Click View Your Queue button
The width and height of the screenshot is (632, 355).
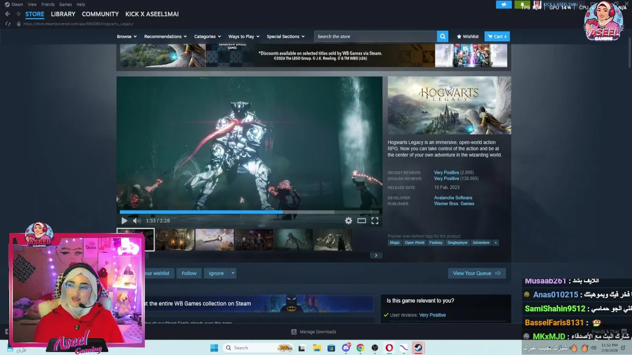point(476,273)
